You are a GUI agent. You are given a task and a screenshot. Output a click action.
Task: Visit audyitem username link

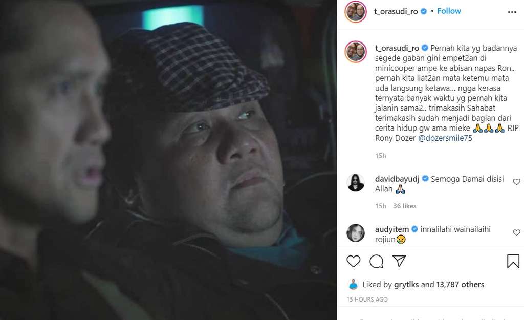pyautogui.click(x=392, y=229)
